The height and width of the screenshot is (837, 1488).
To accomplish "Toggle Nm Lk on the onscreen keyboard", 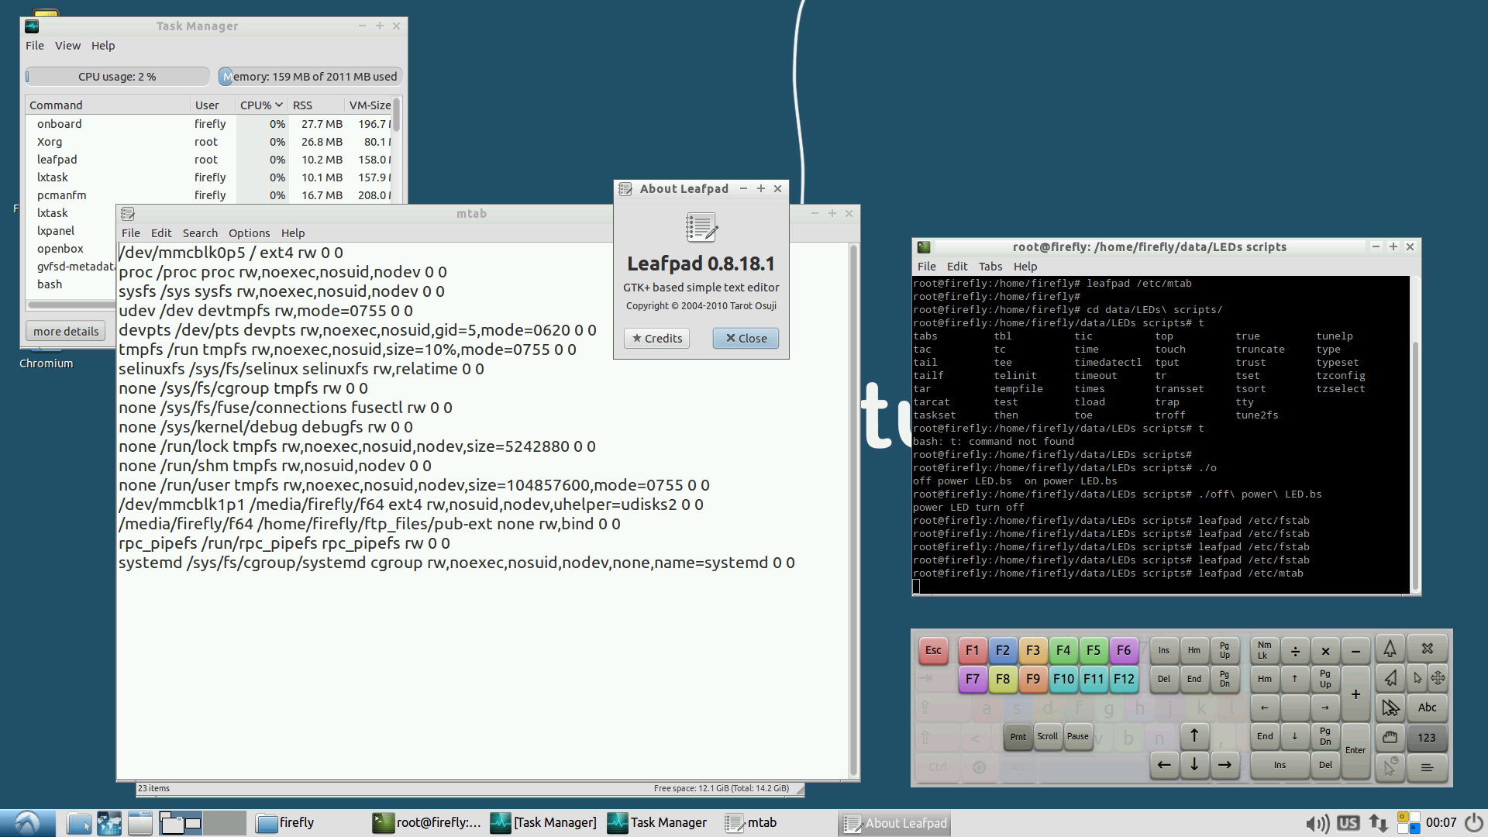I will [x=1264, y=650].
